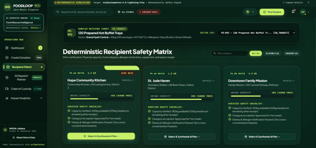
Task: Select the URGENT (2) filter tab
Action: pyautogui.click(x=292, y=53)
